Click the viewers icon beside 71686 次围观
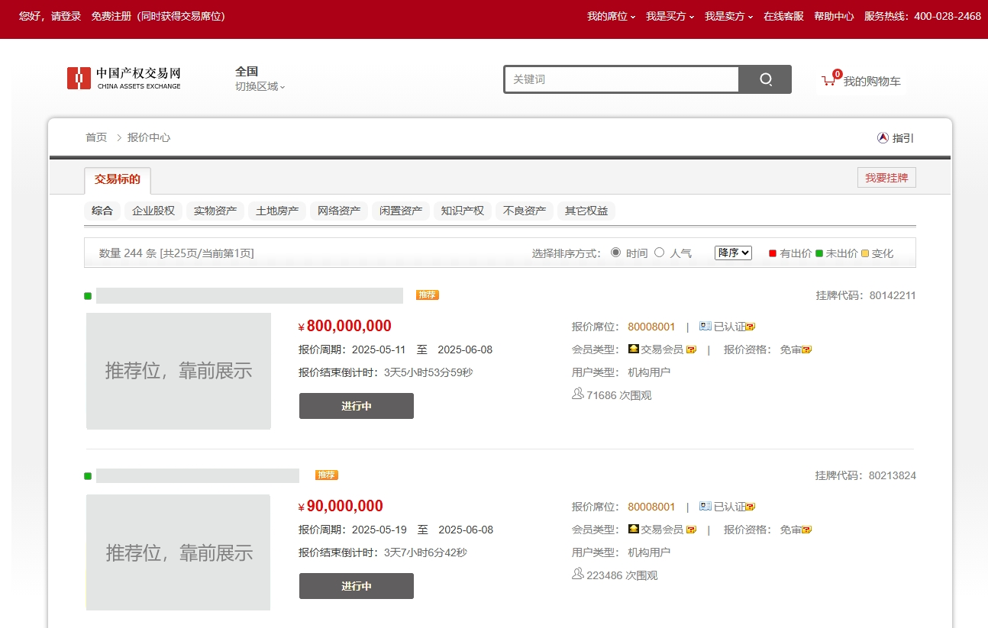The image size is (988, 628). 577,395
